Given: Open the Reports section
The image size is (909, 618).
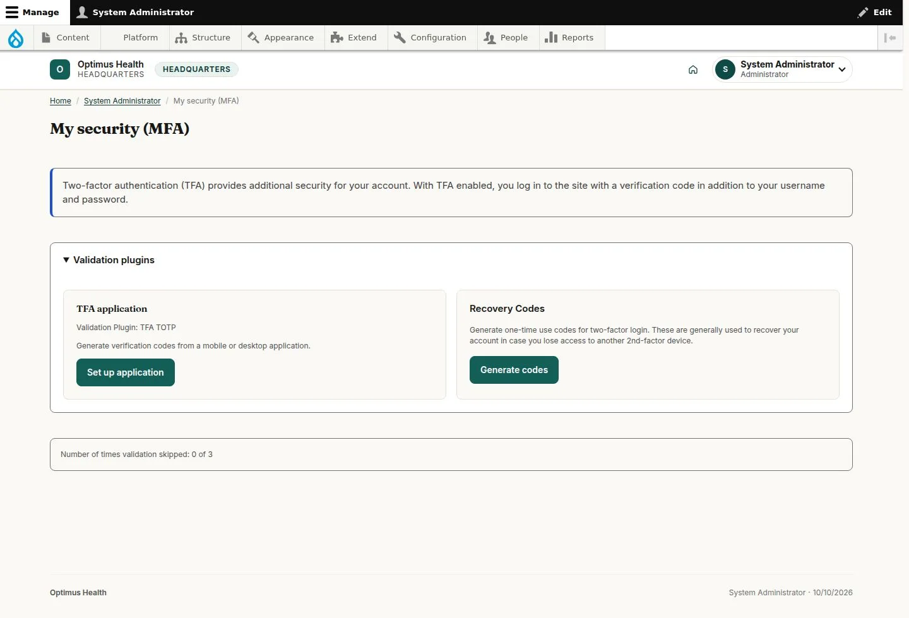Looking at the screenshot, I should (569, 38).
